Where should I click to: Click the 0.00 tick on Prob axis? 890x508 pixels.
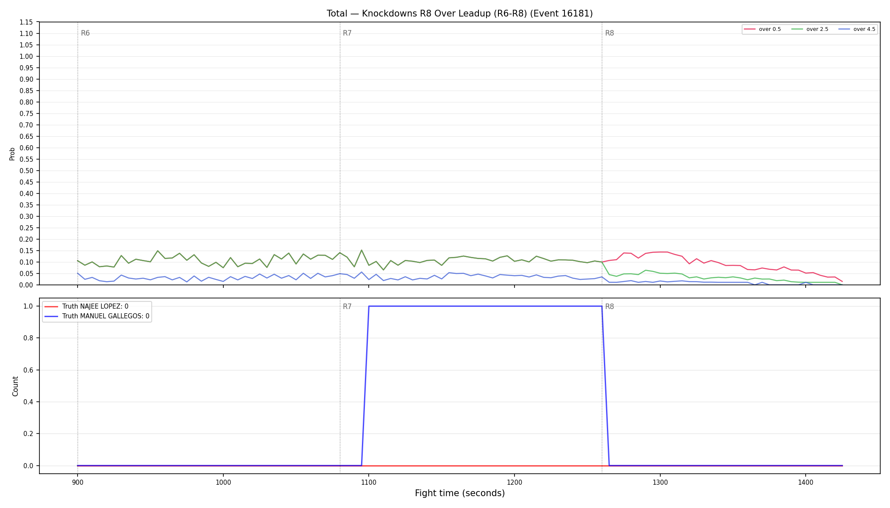tap(26, 285)
